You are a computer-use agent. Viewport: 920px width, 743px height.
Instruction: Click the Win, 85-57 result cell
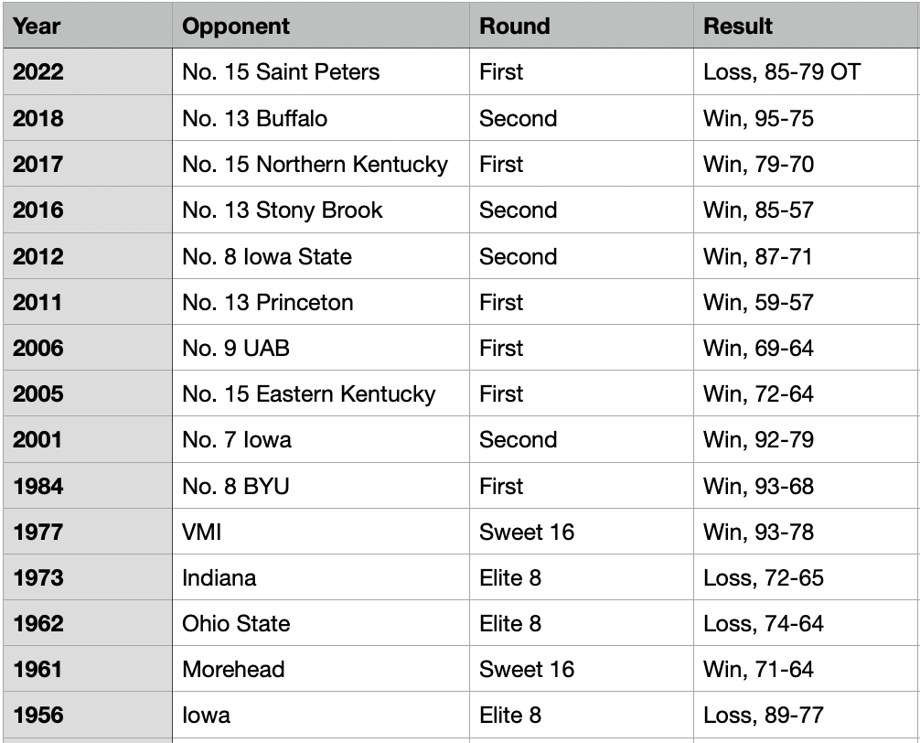[807, 210]
